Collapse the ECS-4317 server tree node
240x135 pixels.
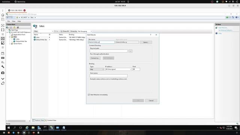(7, 33)
